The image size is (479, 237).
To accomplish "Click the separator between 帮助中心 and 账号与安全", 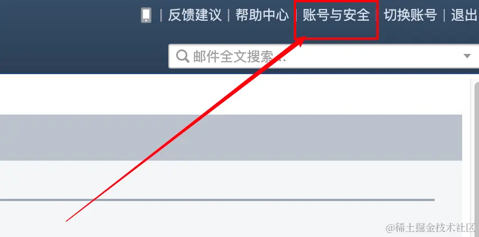I will pyautogui.click(x=296, y=15).
